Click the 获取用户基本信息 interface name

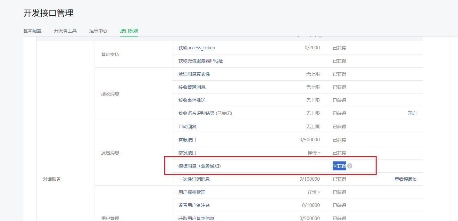[x=196, y=218]
